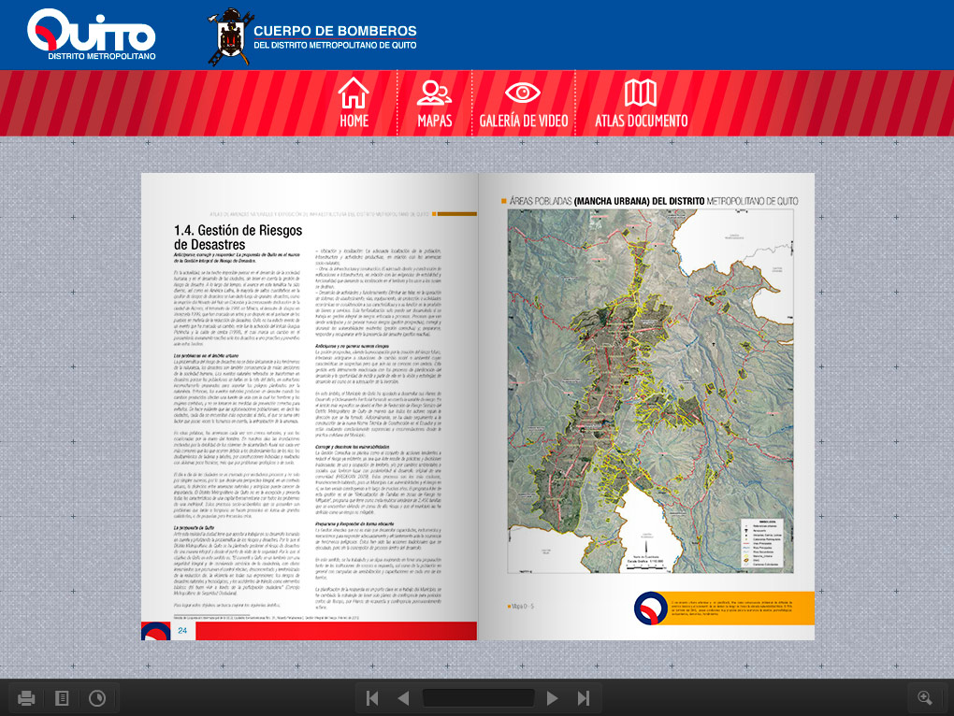Open ATLAS DOCUMENTO section
The width and height of the screenshot is (954, 716).
click(642, 104)
